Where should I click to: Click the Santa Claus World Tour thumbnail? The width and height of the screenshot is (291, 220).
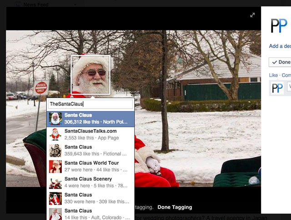coord(55,166)
